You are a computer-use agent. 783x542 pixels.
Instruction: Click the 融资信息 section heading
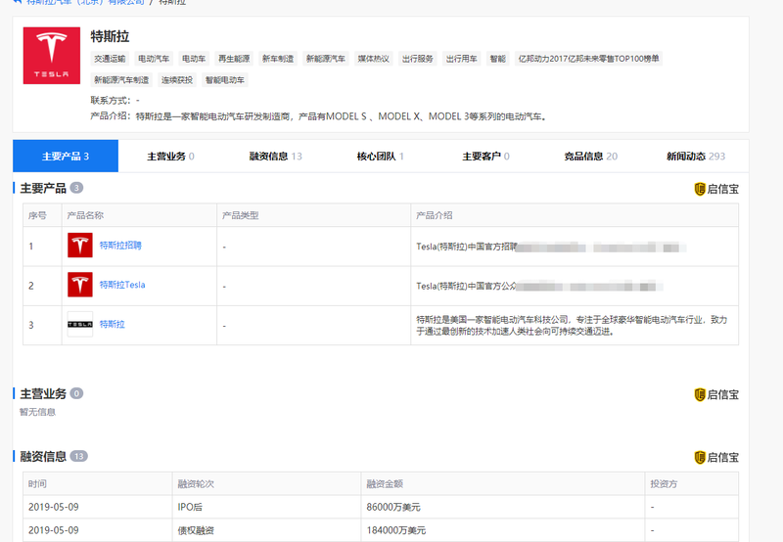(x=43, y=457)
